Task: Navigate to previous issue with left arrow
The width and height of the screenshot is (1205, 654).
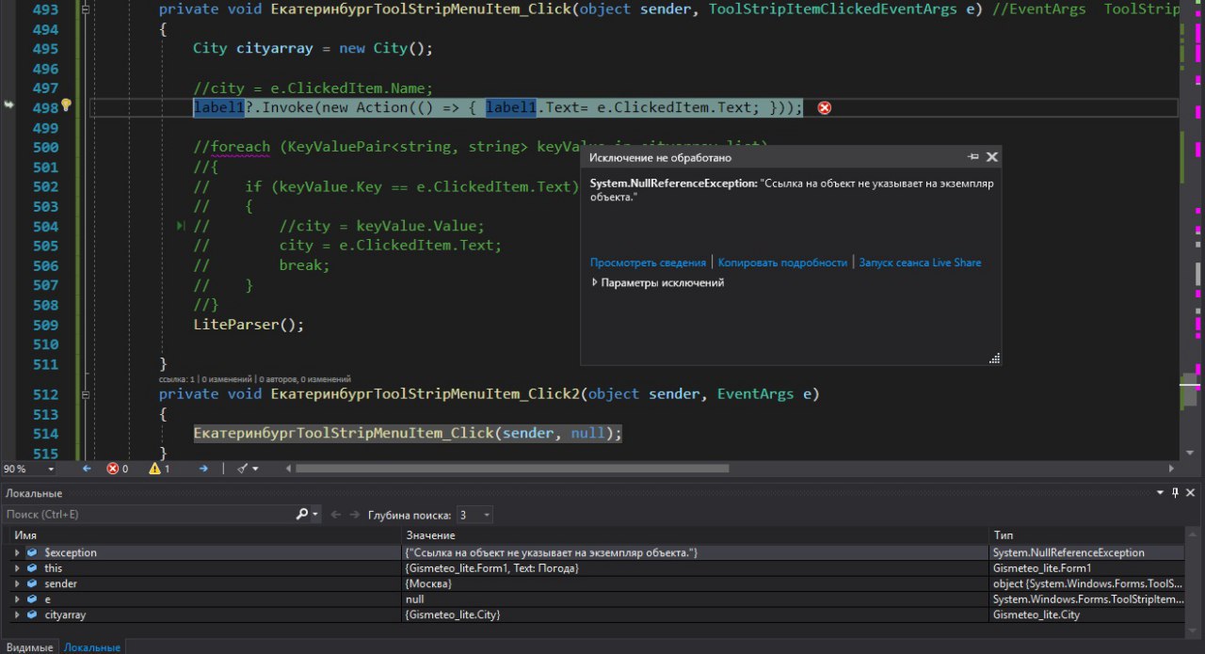Action: (88, 468)
